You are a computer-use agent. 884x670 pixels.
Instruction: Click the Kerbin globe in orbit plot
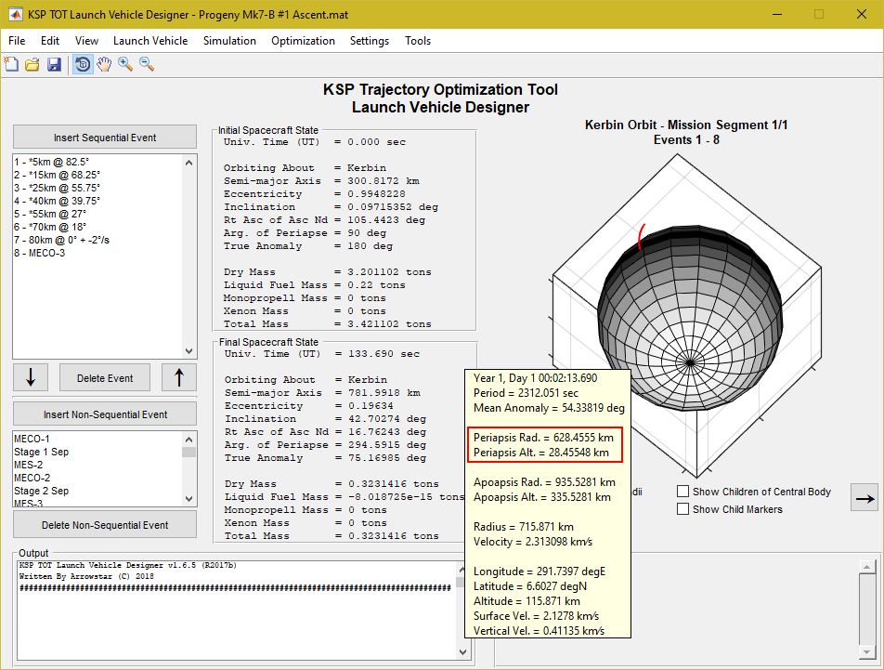[690, 317]
